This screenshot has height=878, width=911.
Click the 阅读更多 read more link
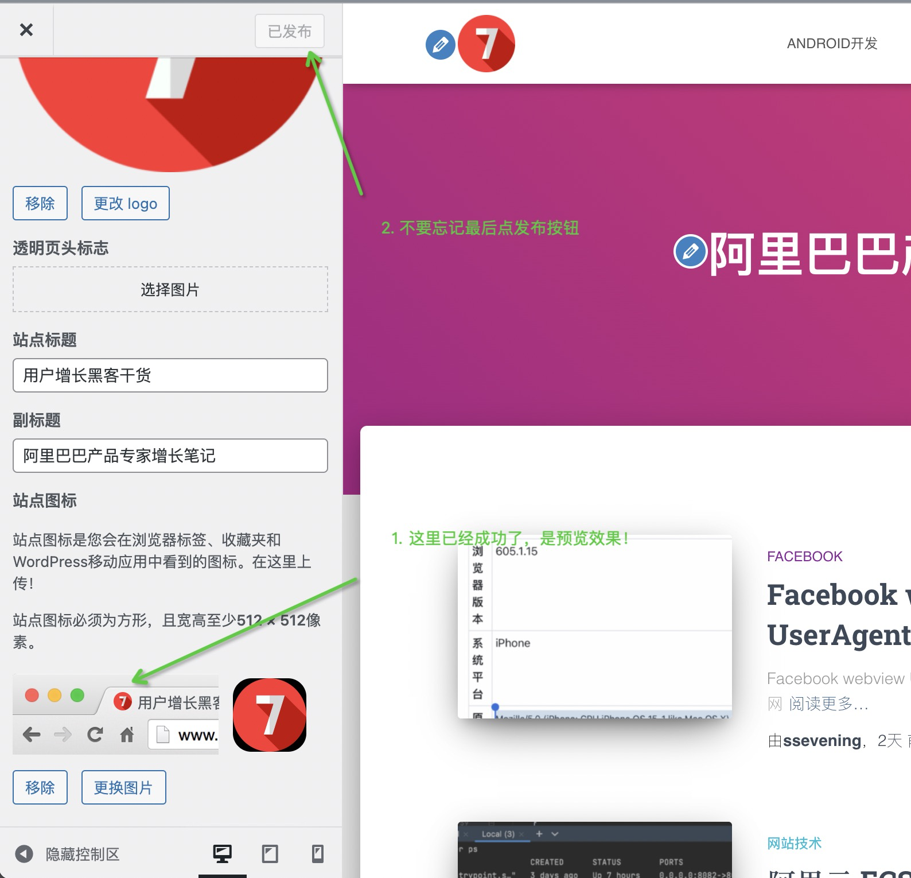pyautogui.click(x=829, y=704)
